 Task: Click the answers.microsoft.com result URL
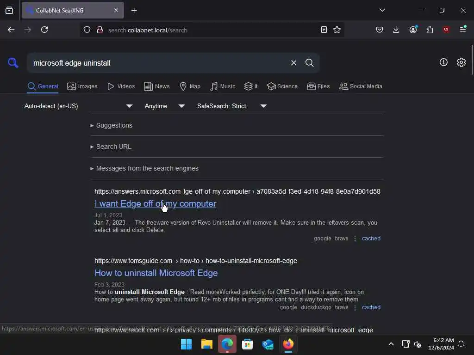pos(237,192)
